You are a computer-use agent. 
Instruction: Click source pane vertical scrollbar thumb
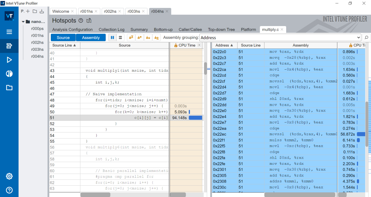(205, 69)
